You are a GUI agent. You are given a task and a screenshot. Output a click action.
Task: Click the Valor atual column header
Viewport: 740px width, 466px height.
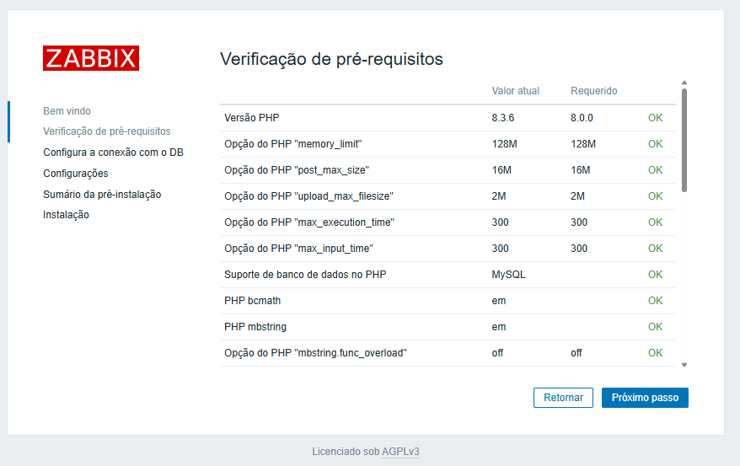tap(515, 91)
